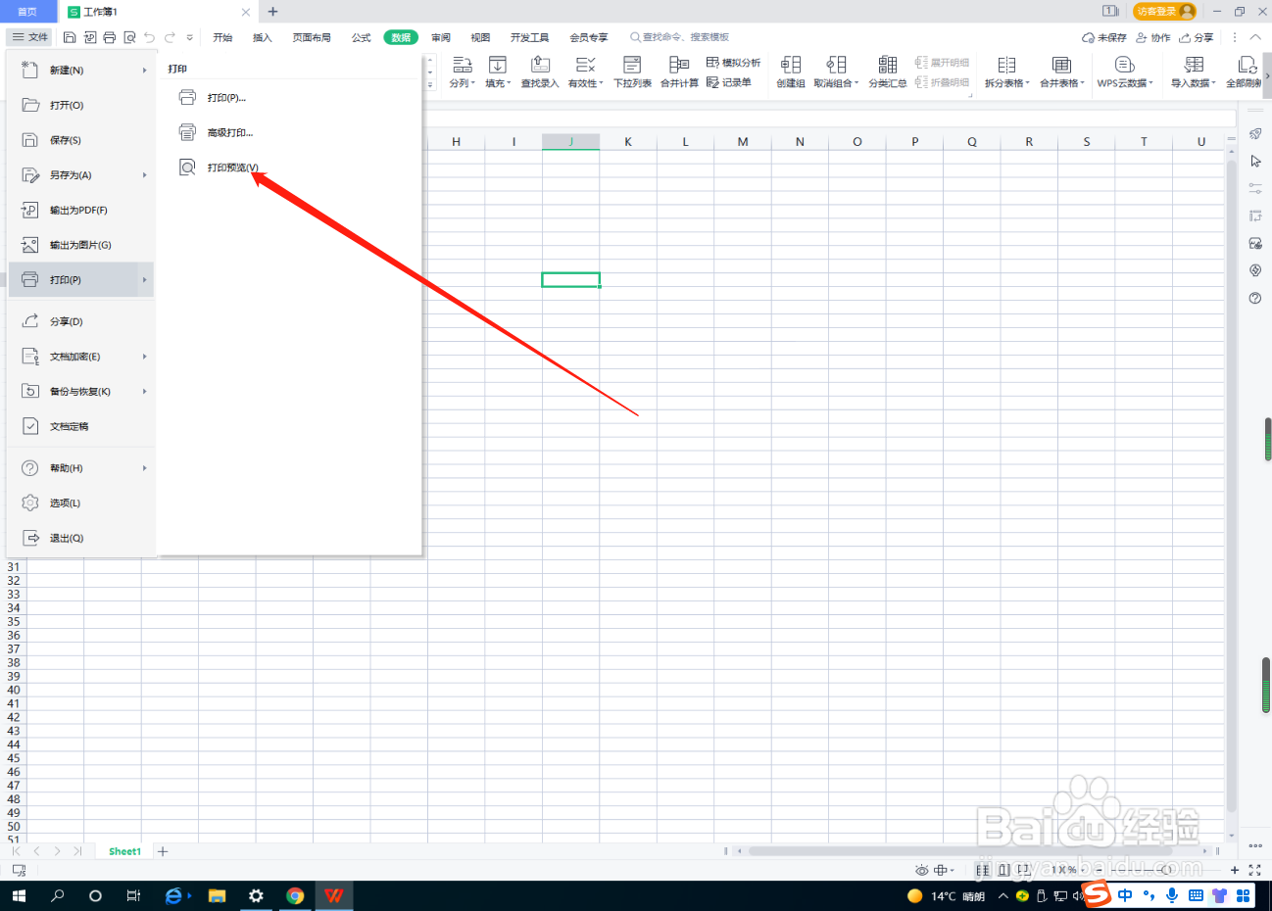Collapse the ribbon with the chevron
The image size is (1272, 911).
[1255, 37]
